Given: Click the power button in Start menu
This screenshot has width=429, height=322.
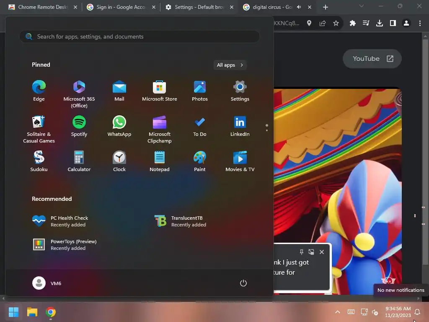Looking at the screenshot, I should pyautogui.click(x=243, y=283).
